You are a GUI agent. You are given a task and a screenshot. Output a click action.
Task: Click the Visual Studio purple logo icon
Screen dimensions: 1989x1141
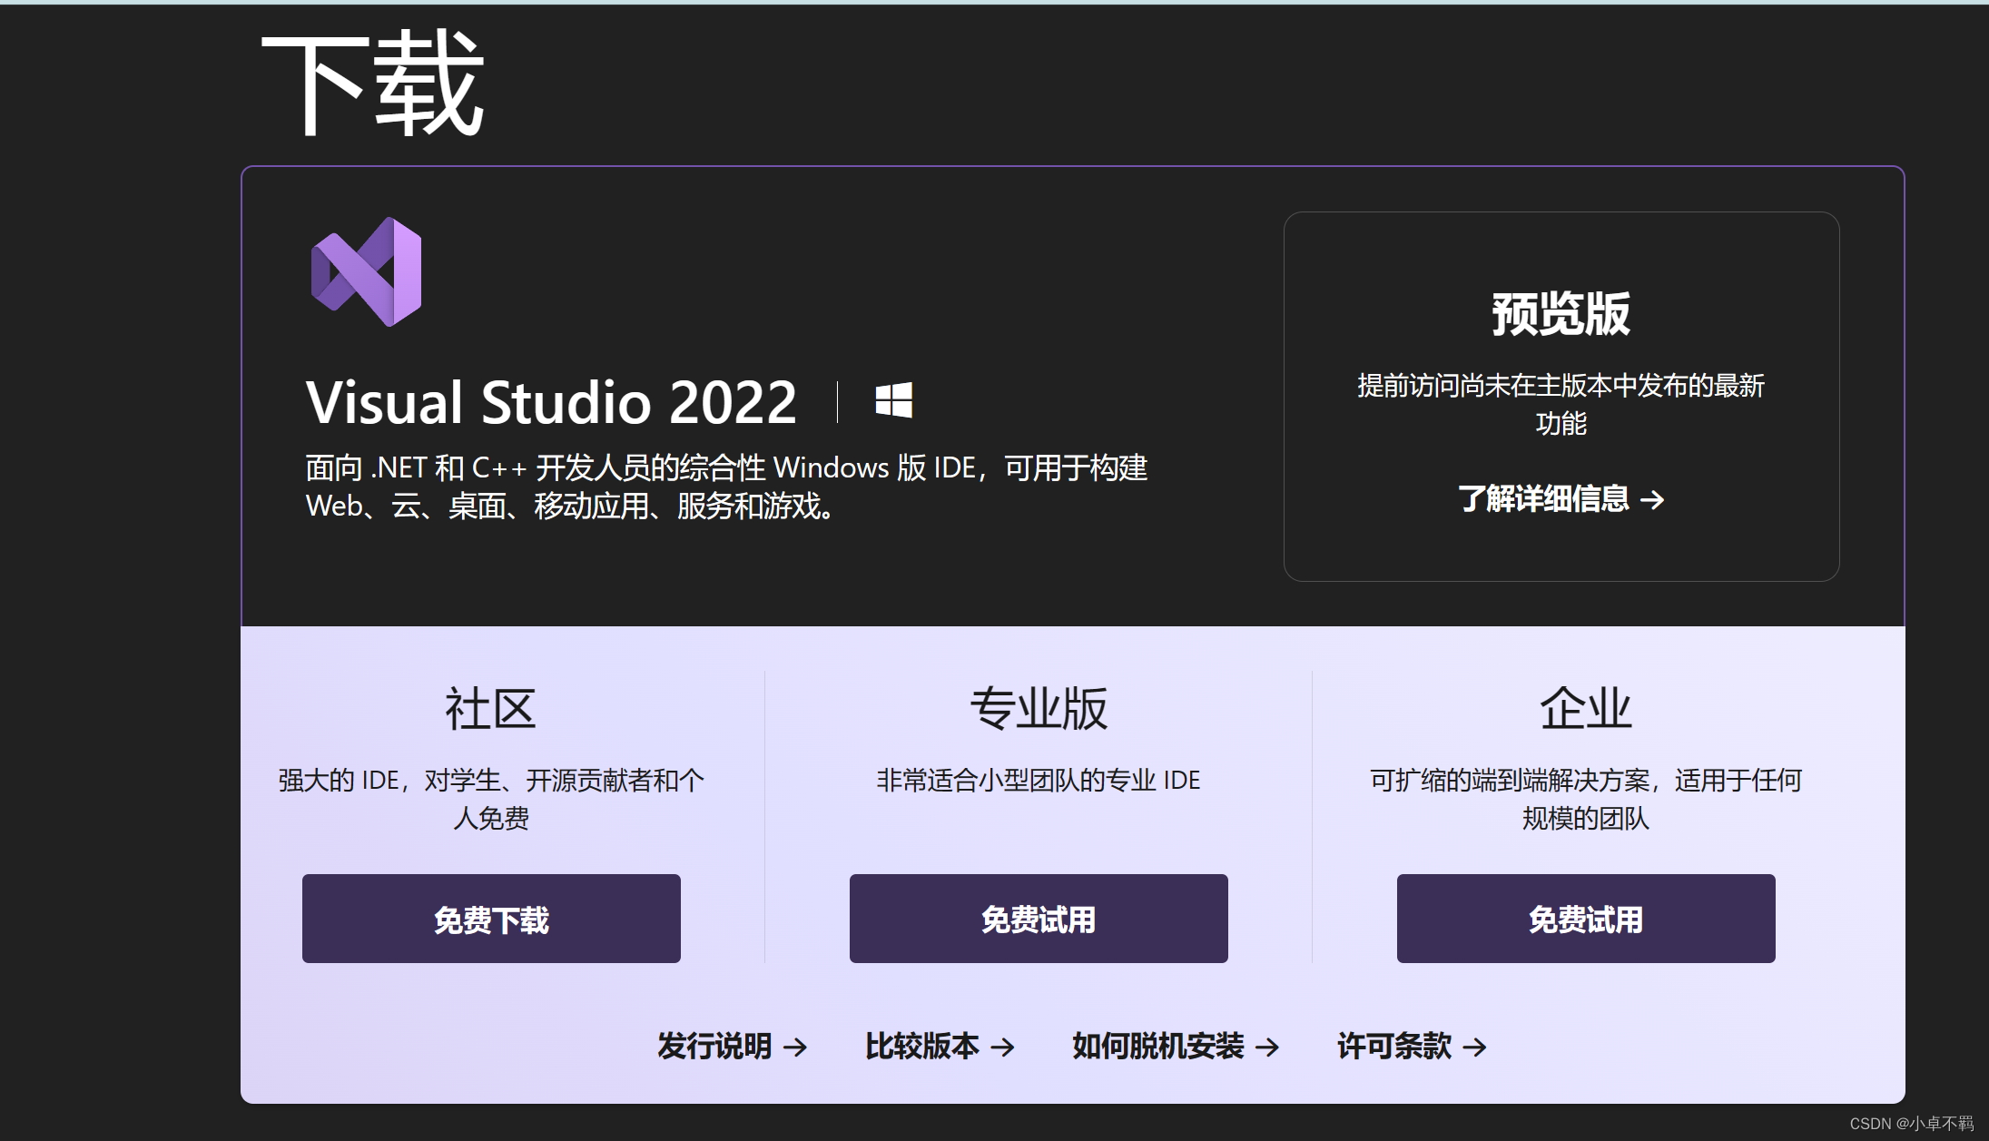367,272
